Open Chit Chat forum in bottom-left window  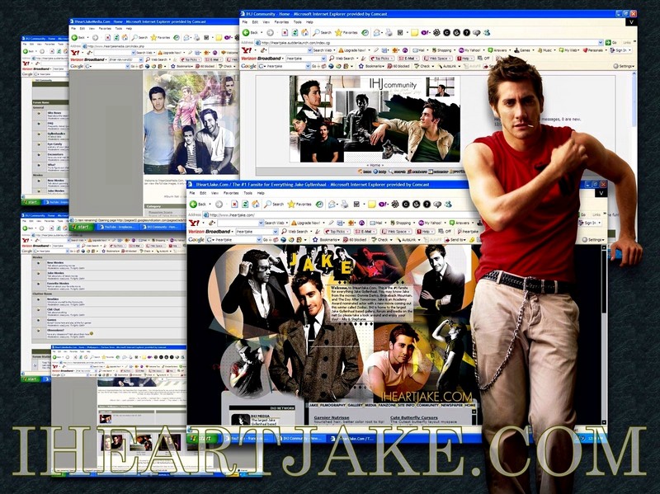point(54,309)
